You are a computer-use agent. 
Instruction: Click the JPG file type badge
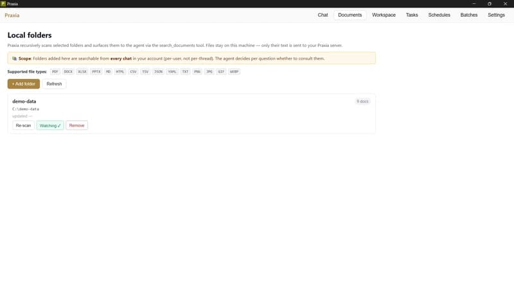pos(209,72)
